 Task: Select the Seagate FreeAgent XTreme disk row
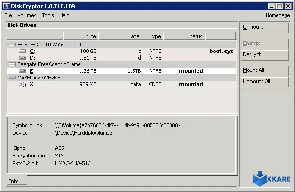point(122,64)
